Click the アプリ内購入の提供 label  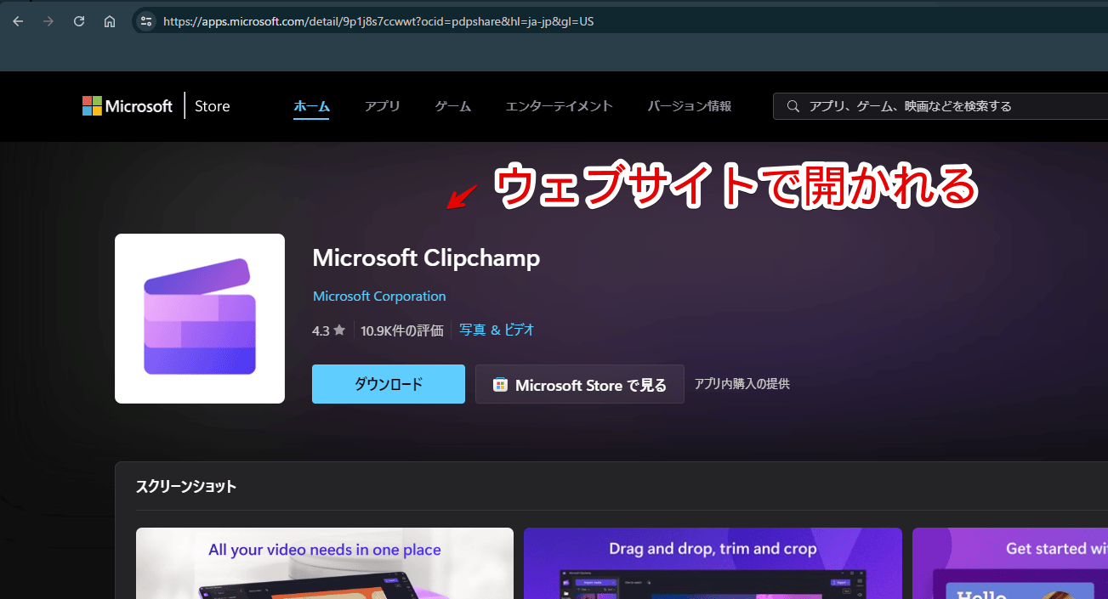[x=742, y=384]
